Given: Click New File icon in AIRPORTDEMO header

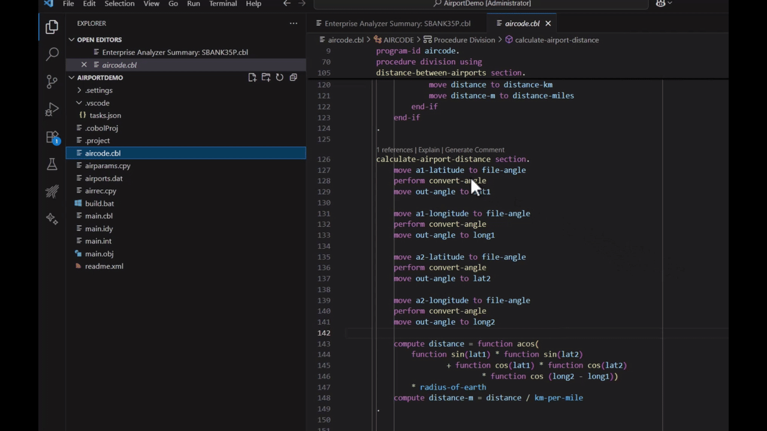Looking at the screenshot, I should click(x=252, y=78).
